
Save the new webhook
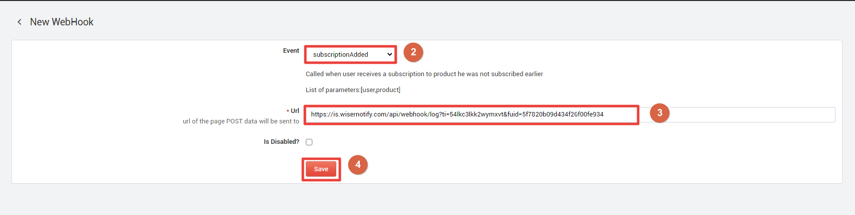(321, 169)
